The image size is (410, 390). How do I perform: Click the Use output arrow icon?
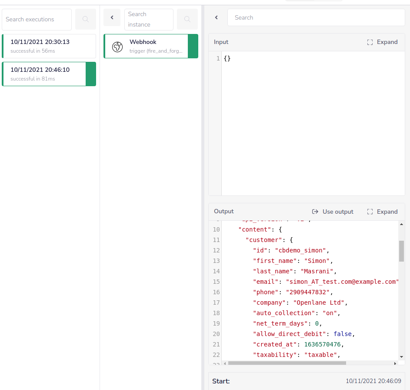[315, 212]
